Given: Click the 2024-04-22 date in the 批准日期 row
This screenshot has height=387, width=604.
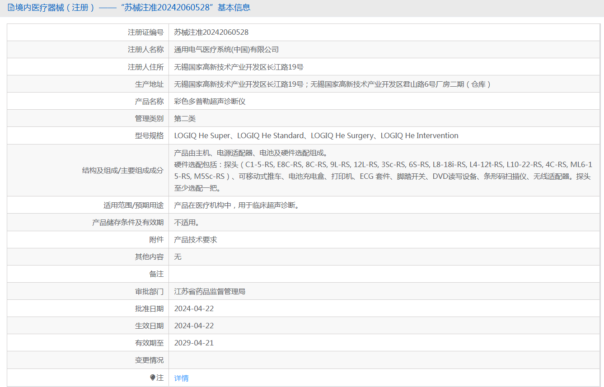Looking at the screenshot, I should [x=194, y=308].
